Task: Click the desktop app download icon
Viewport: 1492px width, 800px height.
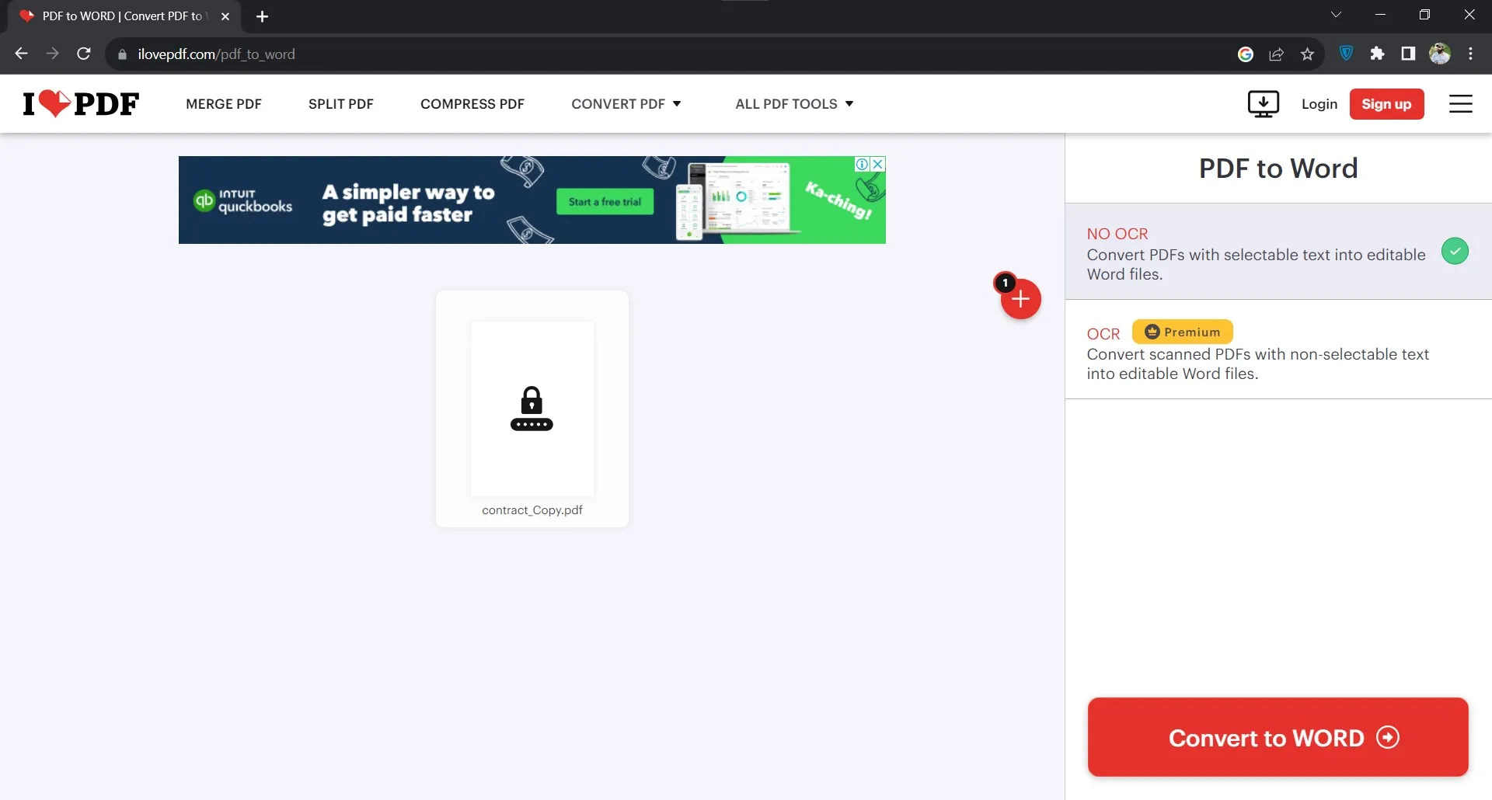Action: click(1263, 103)
